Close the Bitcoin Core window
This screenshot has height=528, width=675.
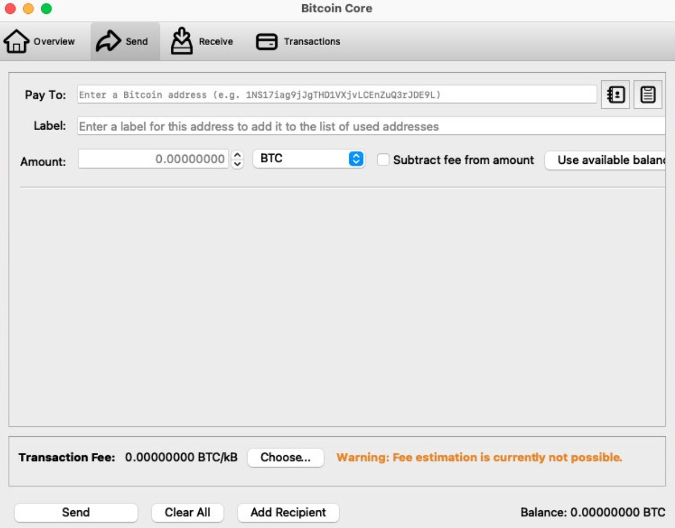[x=10, y=9]
